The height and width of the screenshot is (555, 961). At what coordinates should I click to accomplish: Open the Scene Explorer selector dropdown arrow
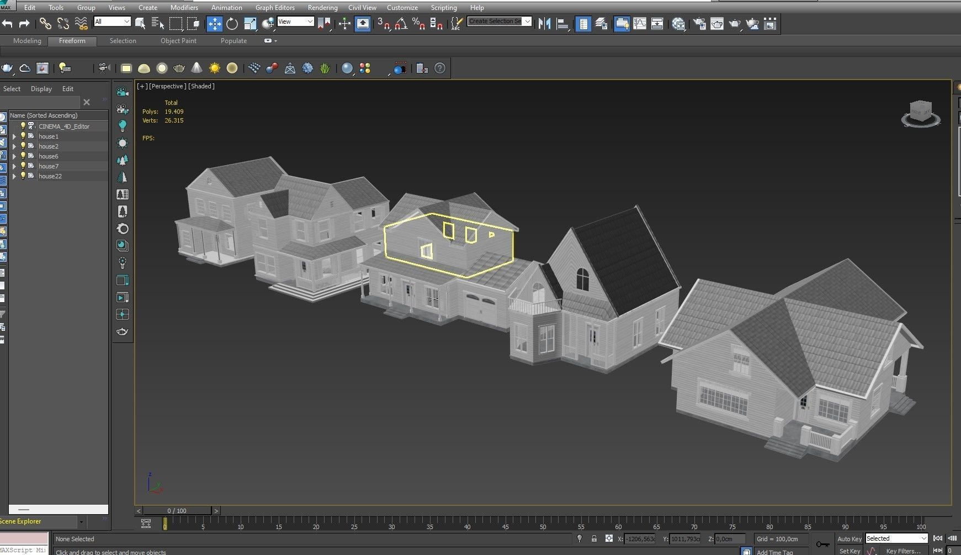(81, 522)
